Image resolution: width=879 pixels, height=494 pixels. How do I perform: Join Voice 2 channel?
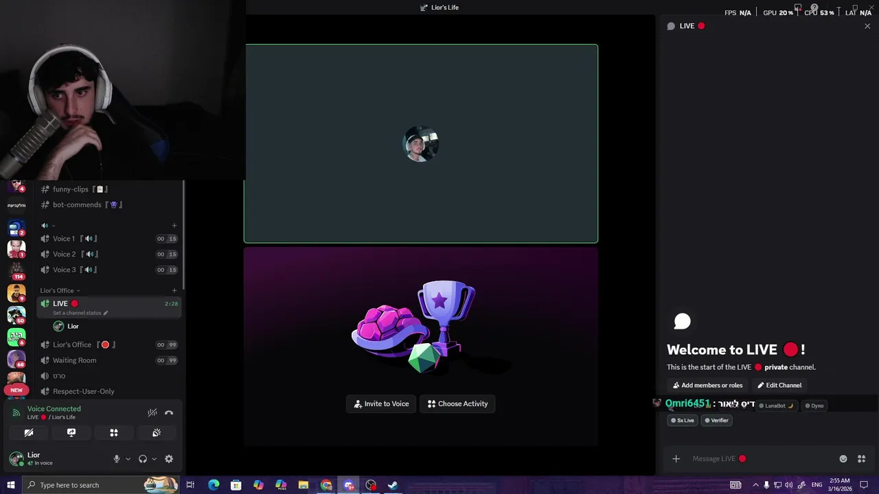click(x=110, y=254)
